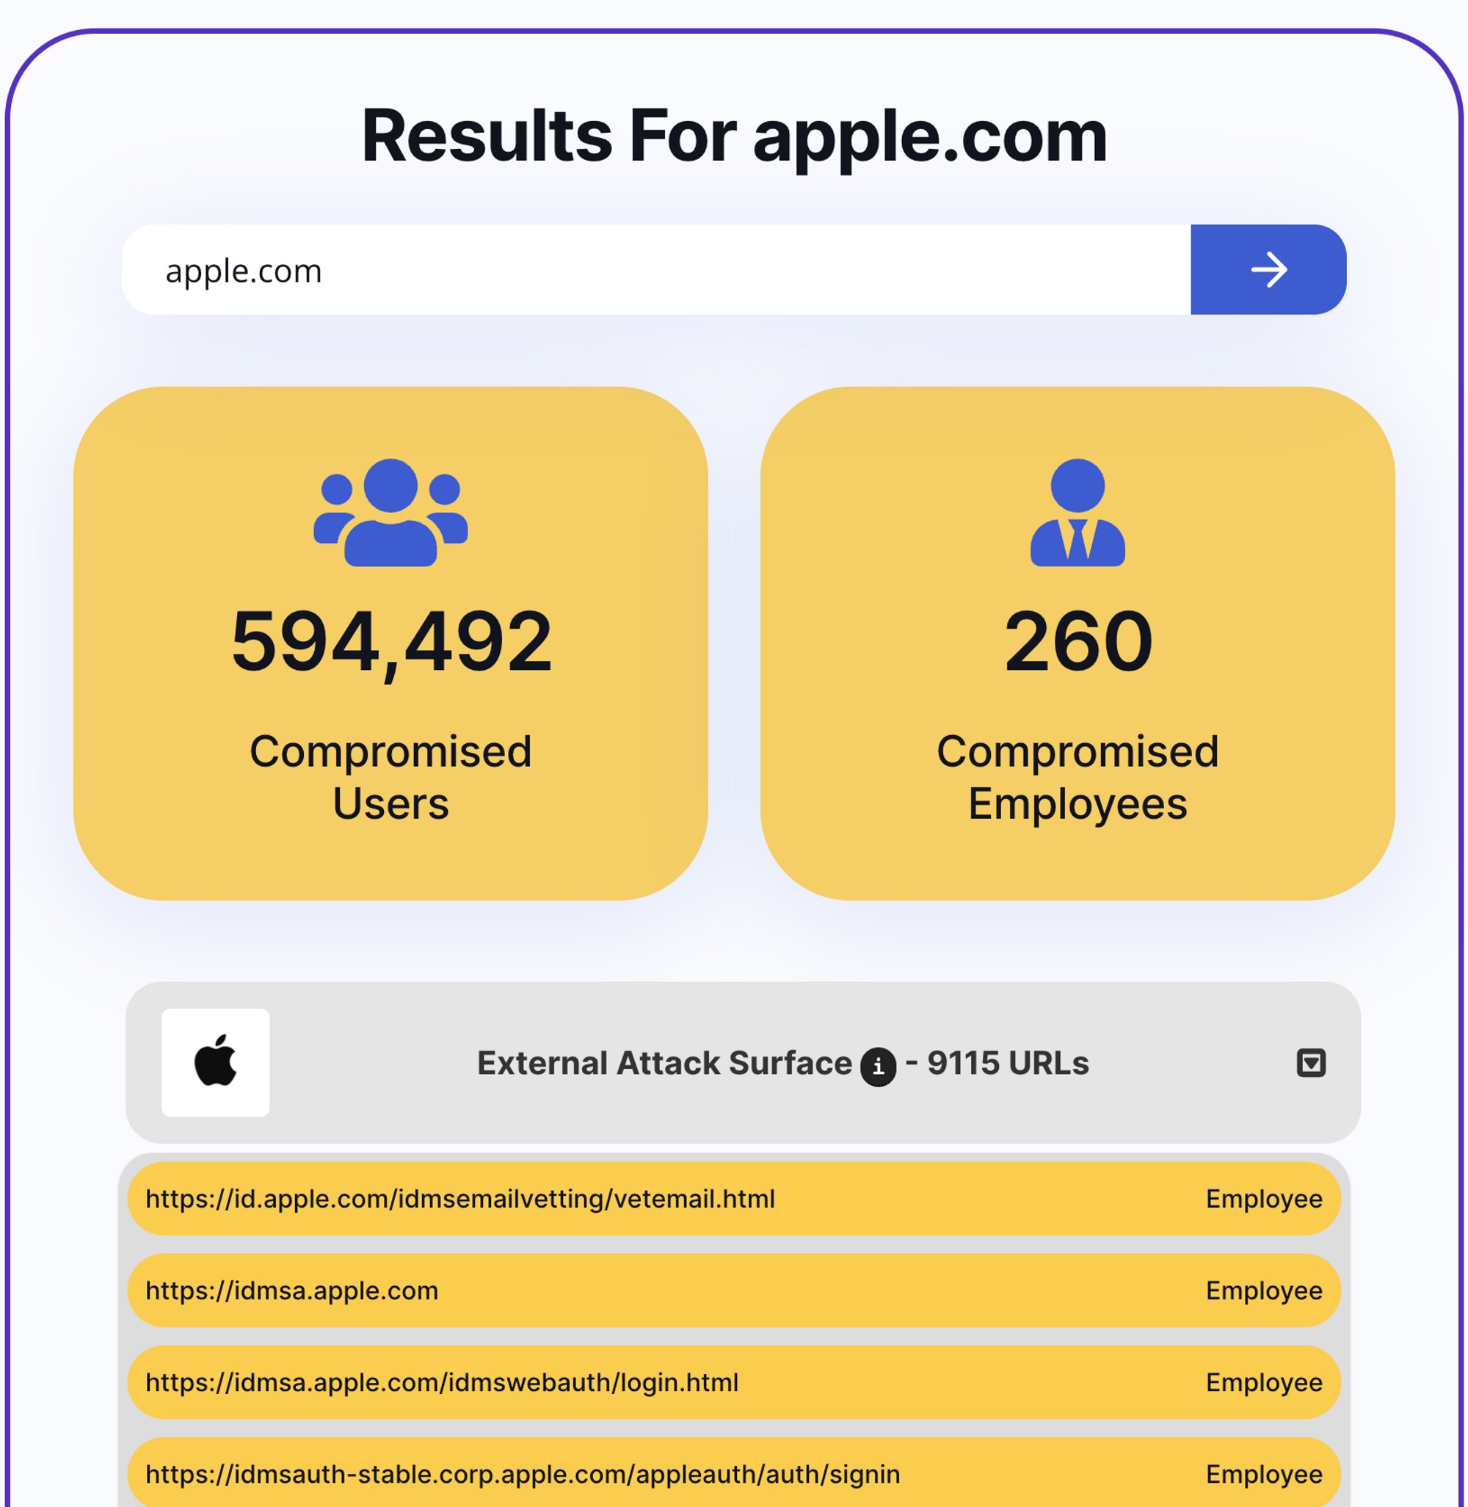The height and width of the screenshot is (1507, 1468).
Task: Collapse the External Attack Surface dropdown caret
Action: point(1310,1062)
